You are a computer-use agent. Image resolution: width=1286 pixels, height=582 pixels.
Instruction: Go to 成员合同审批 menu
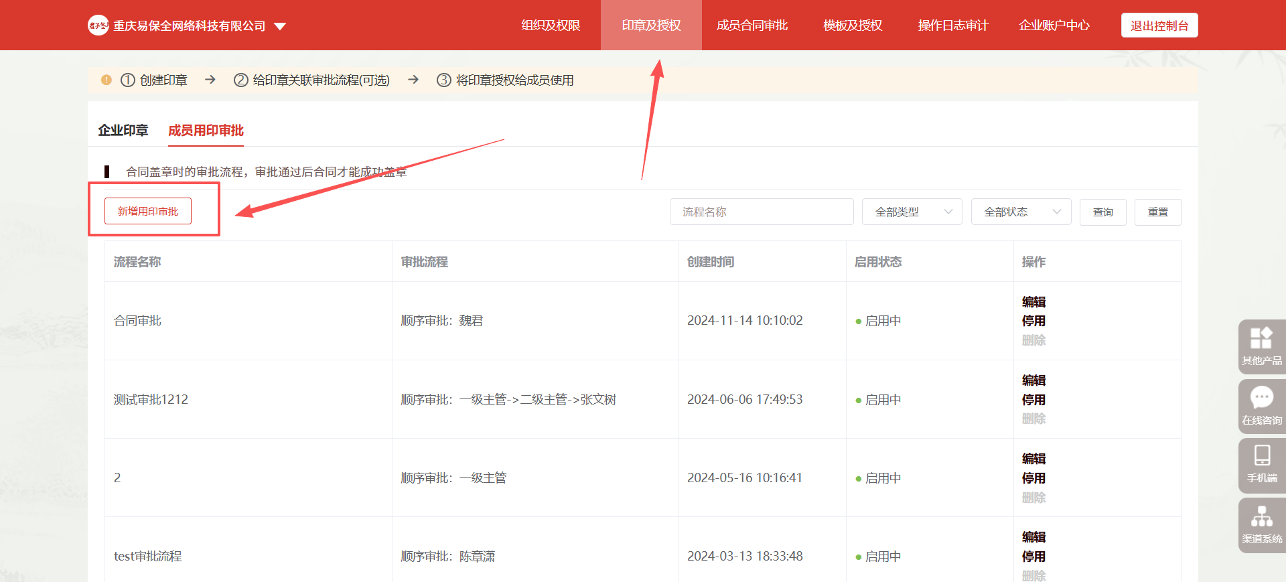[x=752, y=25]
